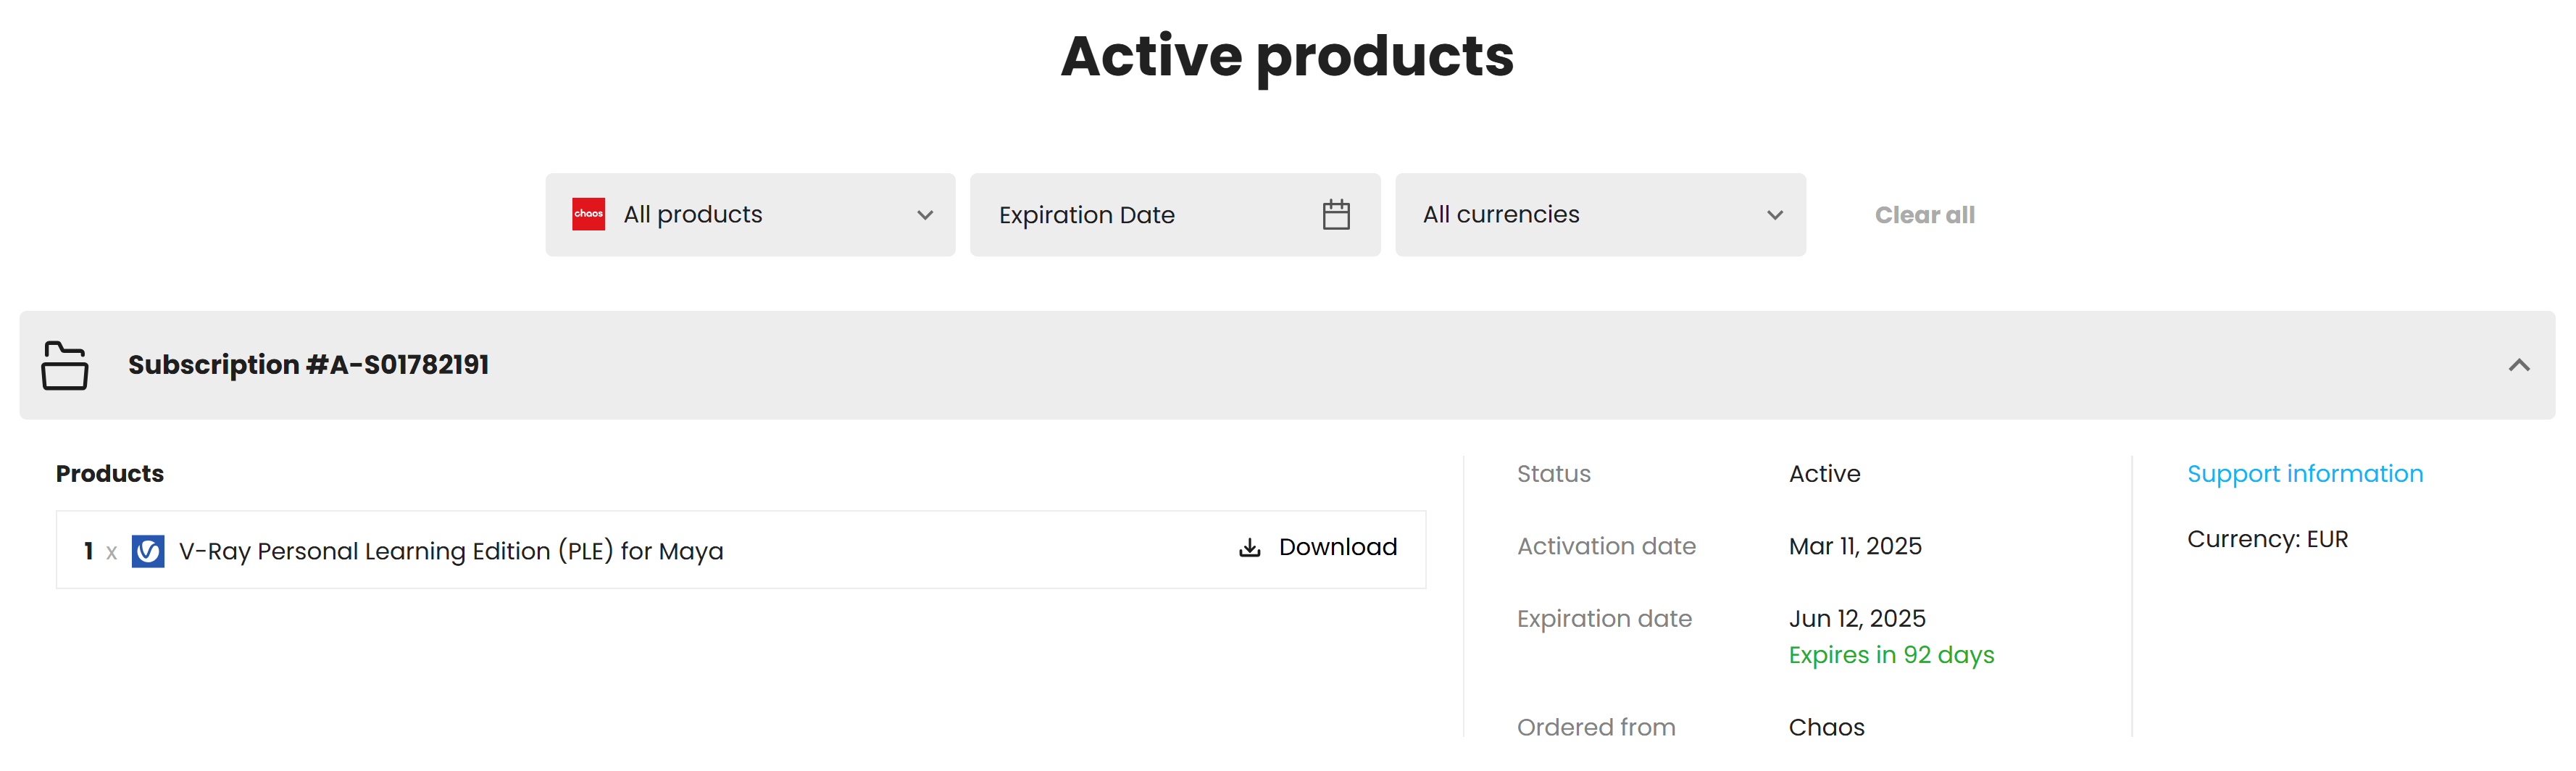Select the Active status value
The width and height of the screenshot is (2576, 771).
pyautogui.click(x=1824, y=474)
